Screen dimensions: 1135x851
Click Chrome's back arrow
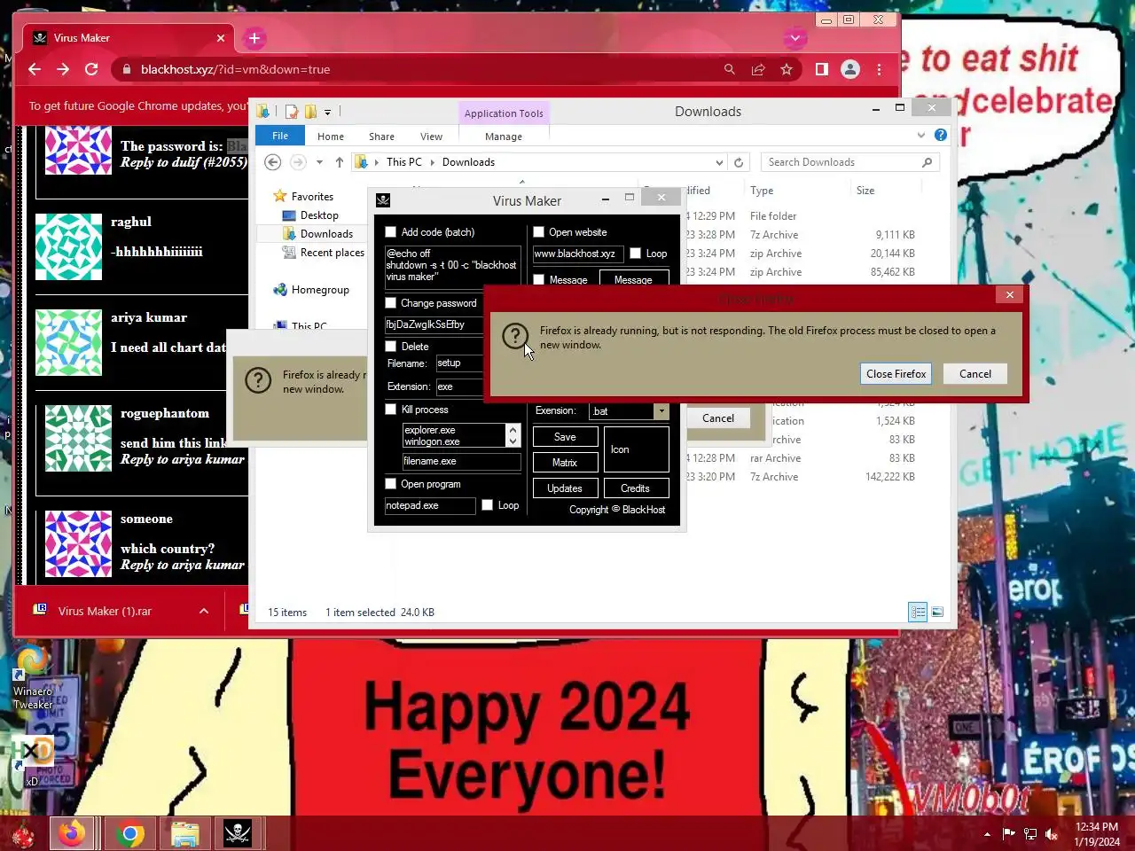click(35, 69)
